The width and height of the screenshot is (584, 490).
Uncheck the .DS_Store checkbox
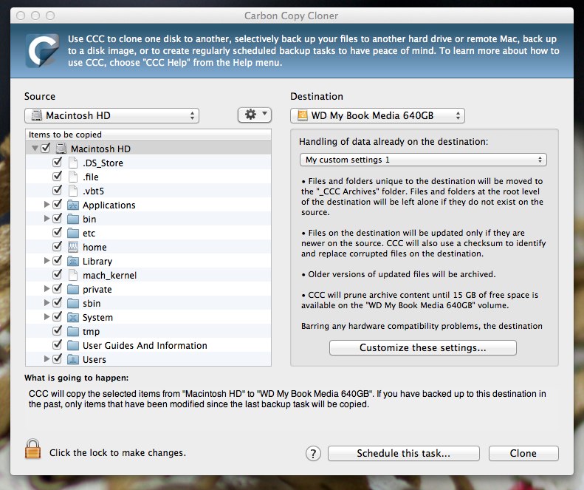pos(57,162)
